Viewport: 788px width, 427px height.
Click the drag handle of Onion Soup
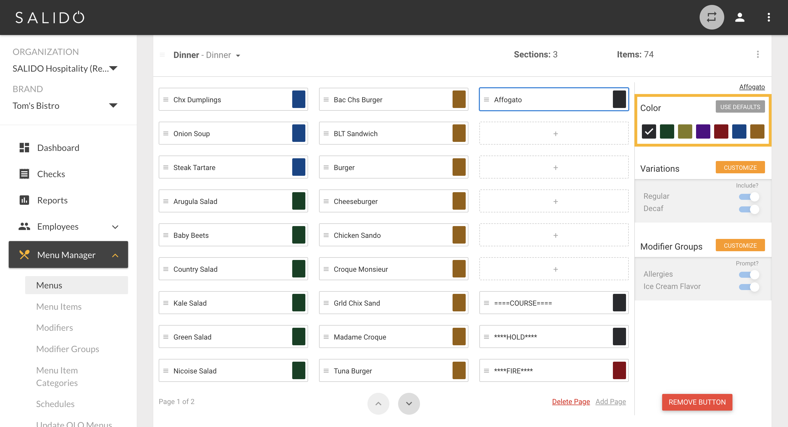166,134
